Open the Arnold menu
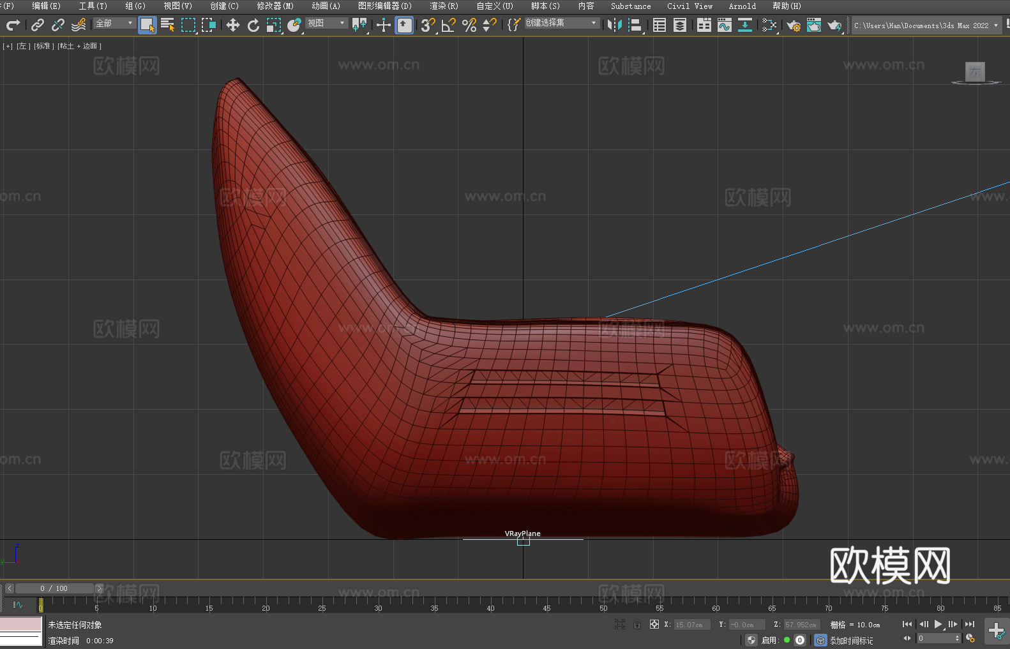This screenshot has width=1010, height=649. [x=742, y=6]
